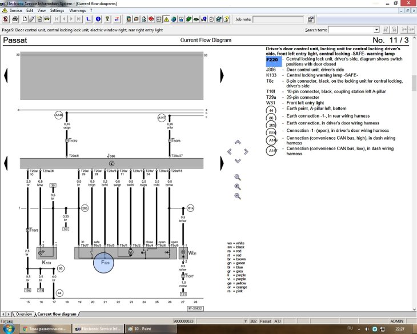Select J386 door control unit legend entry
The width and height of the screenshot is (417, 334).
[305, 70]
